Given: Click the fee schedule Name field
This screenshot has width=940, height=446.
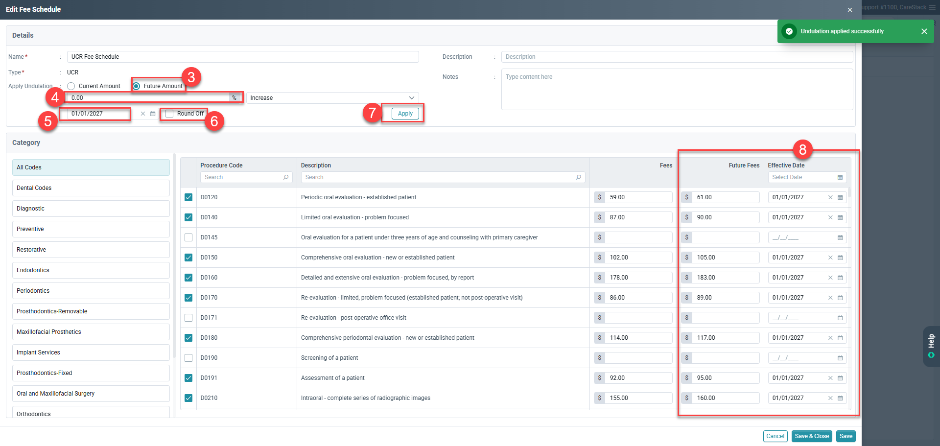Looking at the screenshot, I should 243,57.
